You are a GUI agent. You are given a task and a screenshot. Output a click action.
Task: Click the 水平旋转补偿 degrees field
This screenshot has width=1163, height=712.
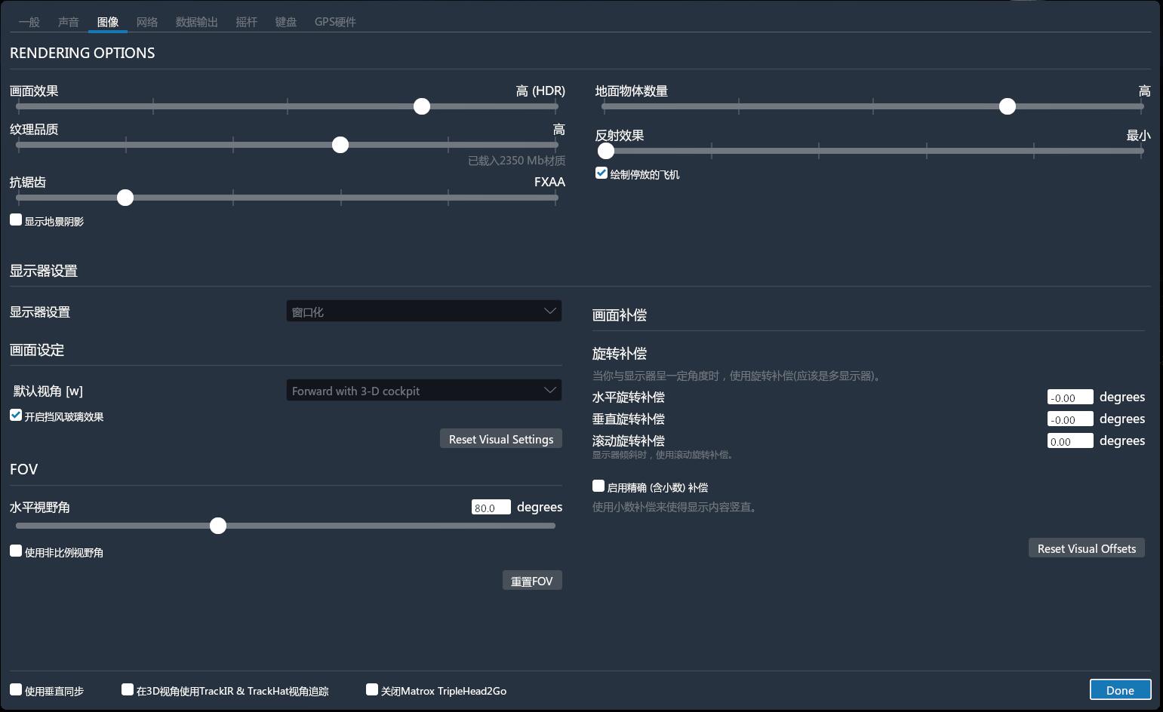1070,397
